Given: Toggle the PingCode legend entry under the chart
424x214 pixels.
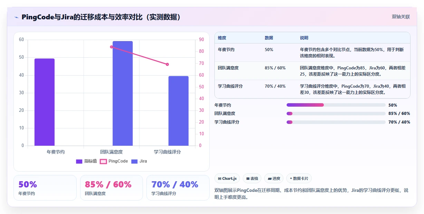Looking at the screenshot, I should click(114, 161).
